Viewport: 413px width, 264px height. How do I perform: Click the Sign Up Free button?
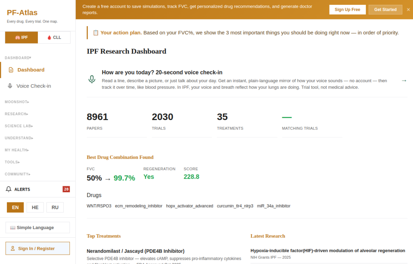(x=347, y=10)
